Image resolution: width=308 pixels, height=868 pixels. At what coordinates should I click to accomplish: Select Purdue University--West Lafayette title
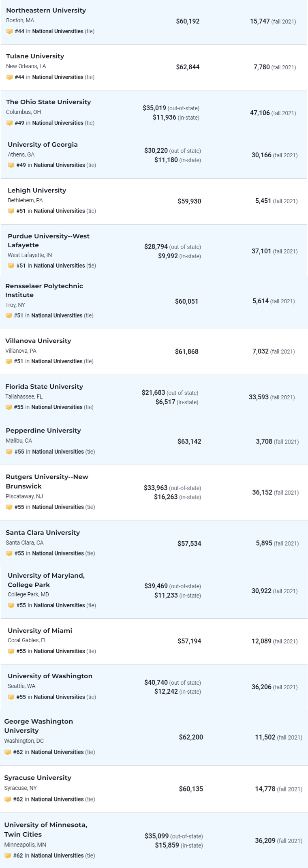(x=49, y=240)
